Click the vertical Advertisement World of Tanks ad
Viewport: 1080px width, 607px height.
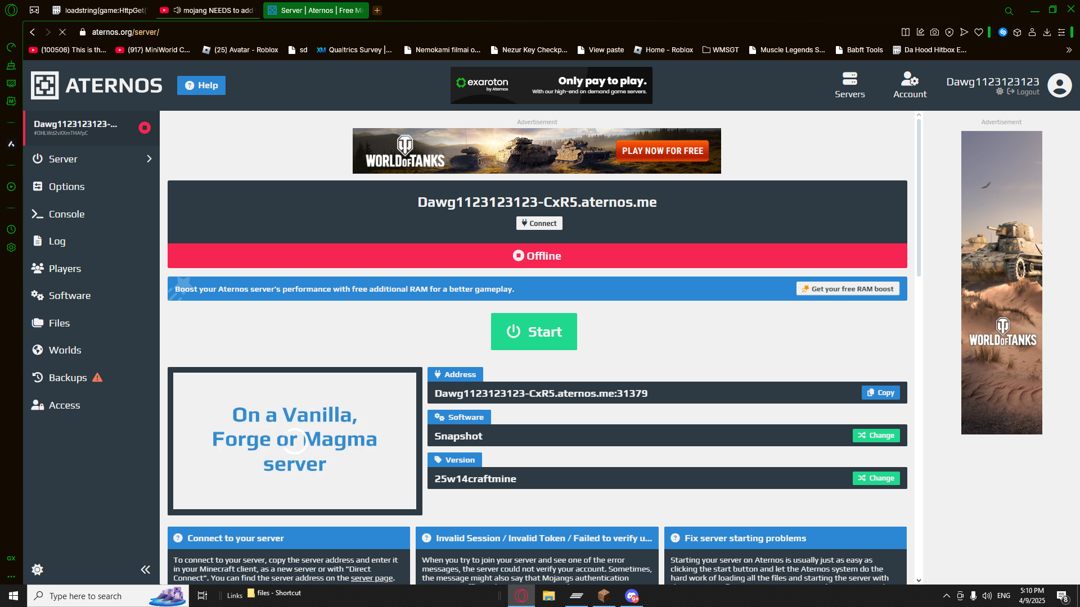click(1001, 282)
